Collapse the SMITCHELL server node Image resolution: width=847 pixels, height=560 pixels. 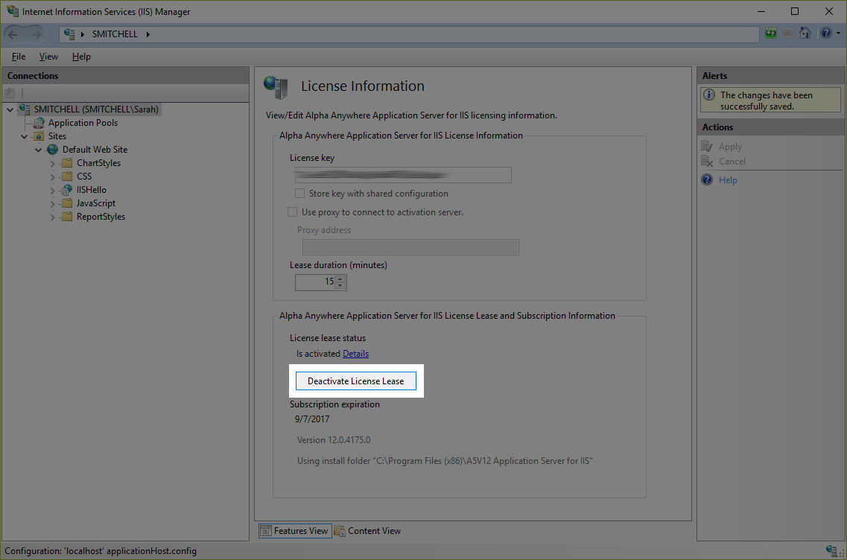[x=10, y=109]
